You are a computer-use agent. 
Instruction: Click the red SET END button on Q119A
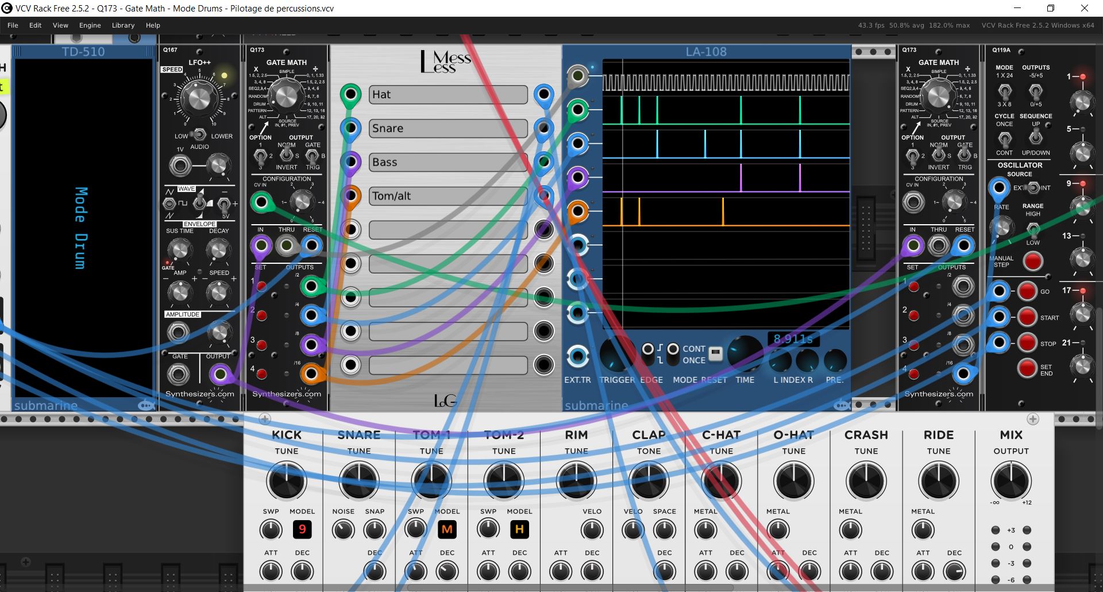(1027, 368)
